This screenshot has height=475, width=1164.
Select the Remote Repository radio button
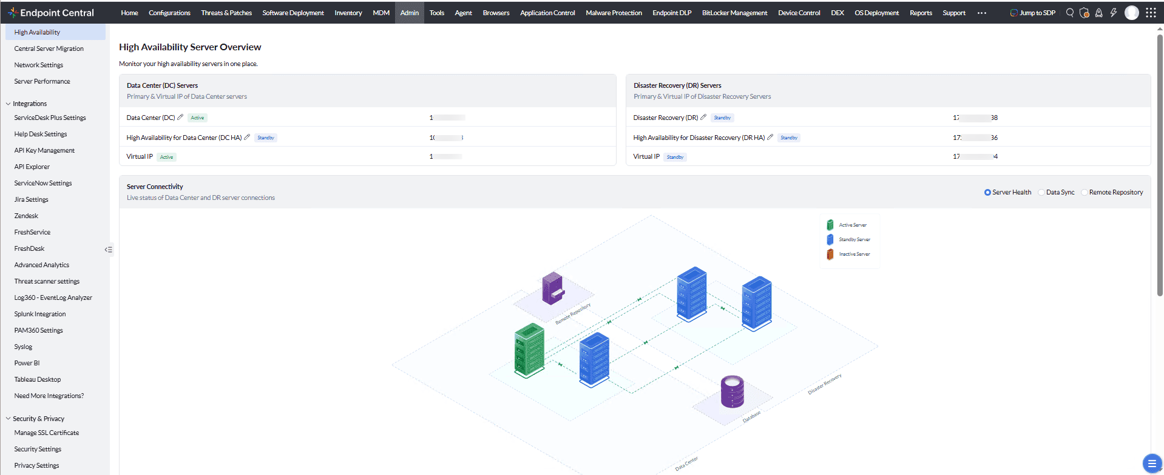(1084, 193)
